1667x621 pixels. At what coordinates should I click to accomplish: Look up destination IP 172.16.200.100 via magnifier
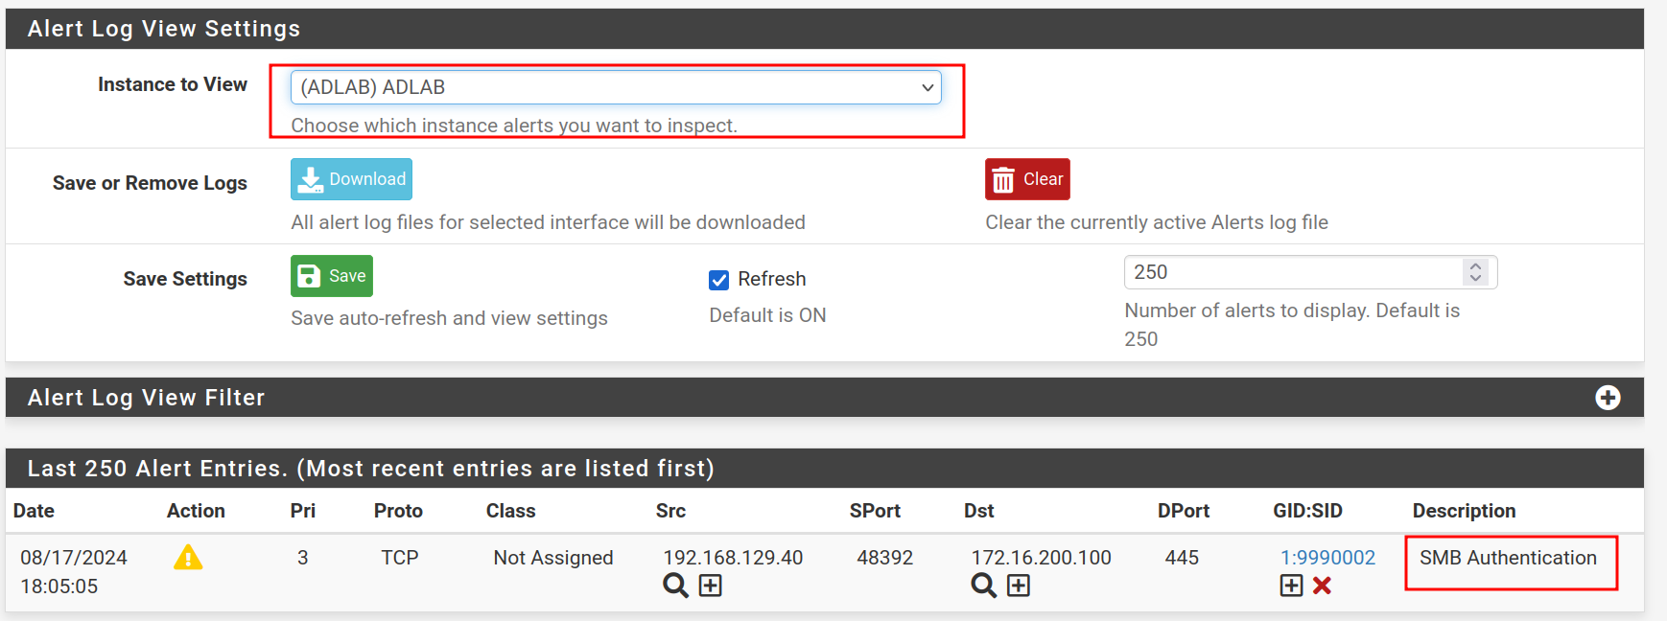(x=983, y=586)
